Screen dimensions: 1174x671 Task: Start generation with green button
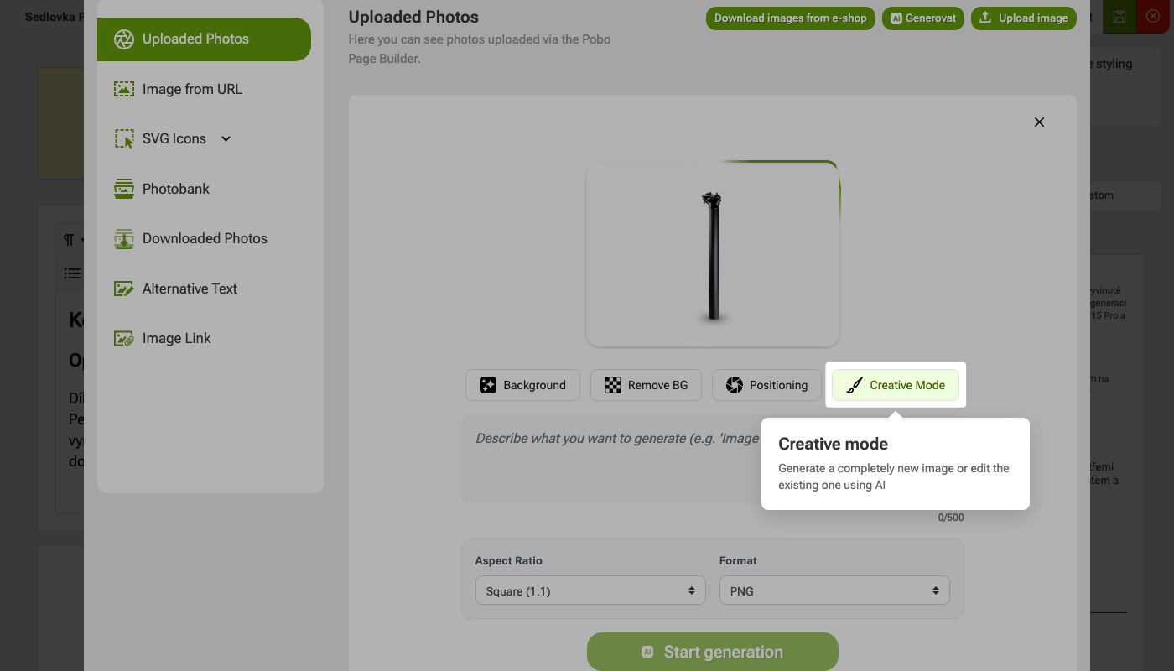point(713,652)
